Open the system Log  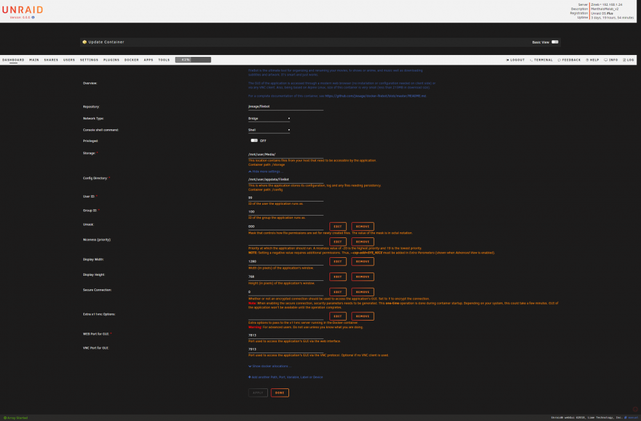tap(628, 60)
